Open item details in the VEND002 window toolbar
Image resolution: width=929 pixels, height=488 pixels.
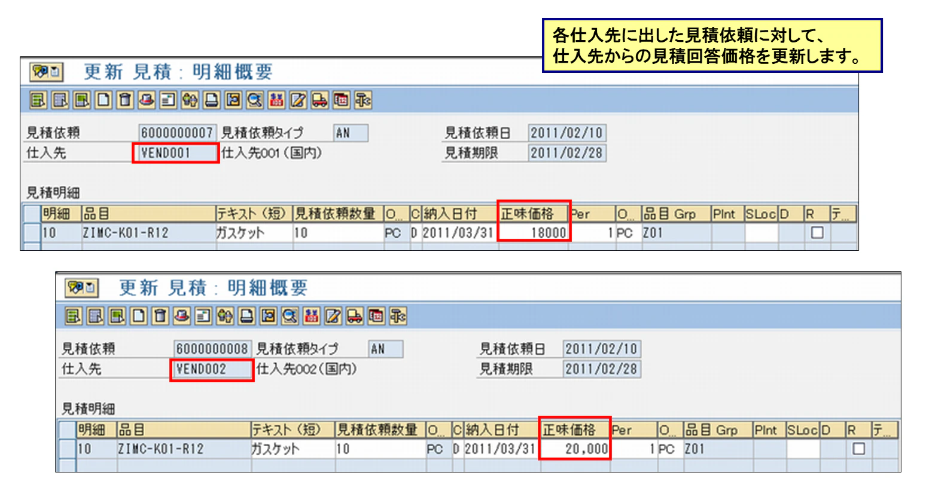(73, 316)
